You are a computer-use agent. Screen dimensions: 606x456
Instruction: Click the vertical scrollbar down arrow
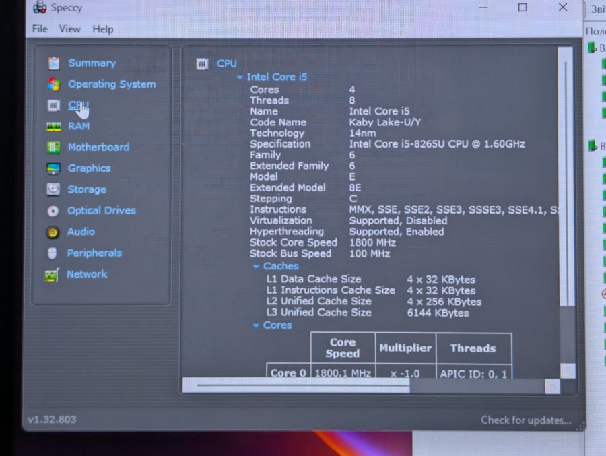point(568,371)
